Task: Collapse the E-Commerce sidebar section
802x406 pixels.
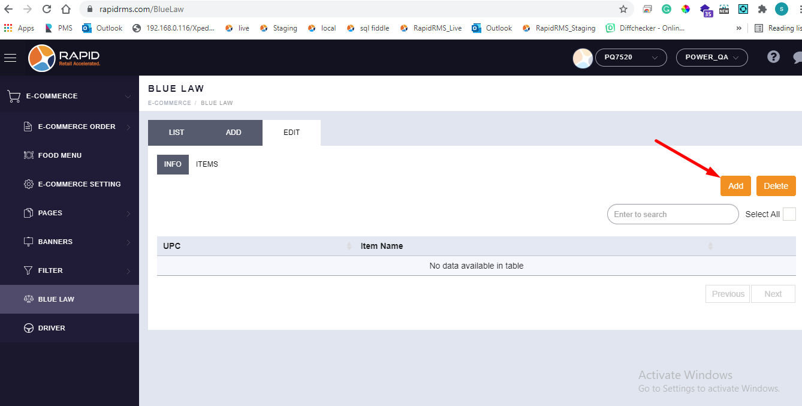Action: pyautogui.click(x=128, y=96)
